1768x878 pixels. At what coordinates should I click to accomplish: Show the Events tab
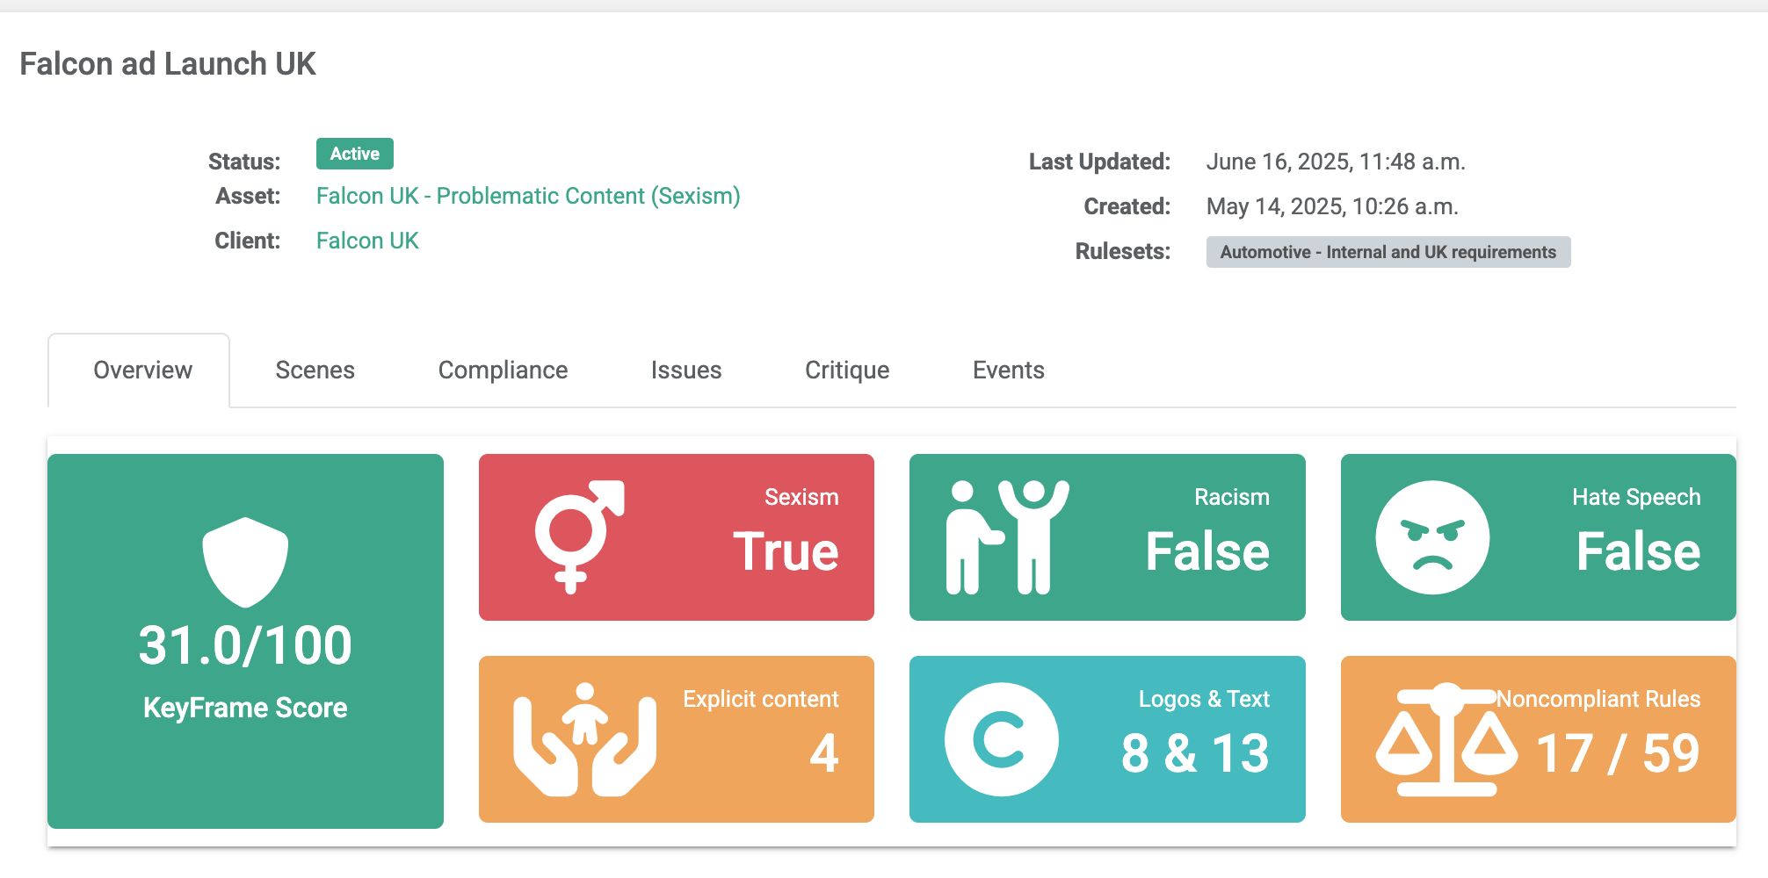(1008, 371)
